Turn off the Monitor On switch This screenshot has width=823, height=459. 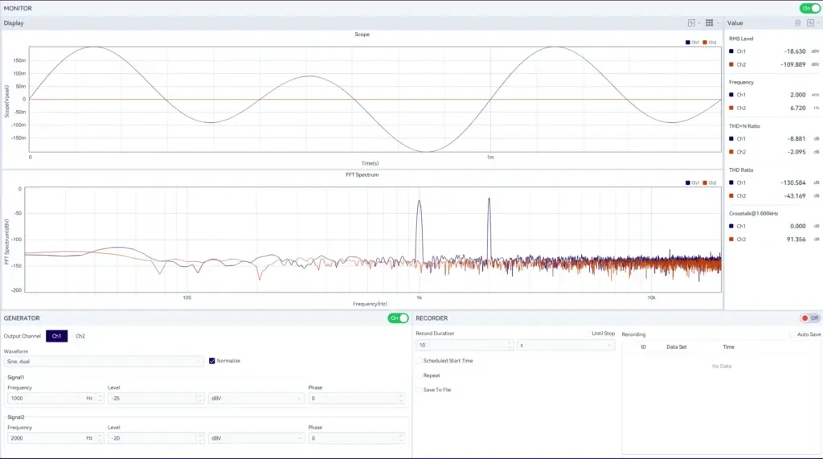click(809, 8)
